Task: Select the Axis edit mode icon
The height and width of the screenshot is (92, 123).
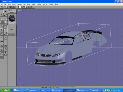Action: click(2, 15)
